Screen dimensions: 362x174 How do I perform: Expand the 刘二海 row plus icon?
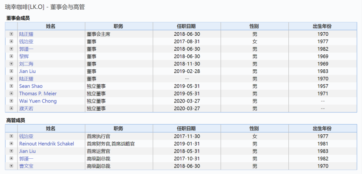[x=11, y=64]
